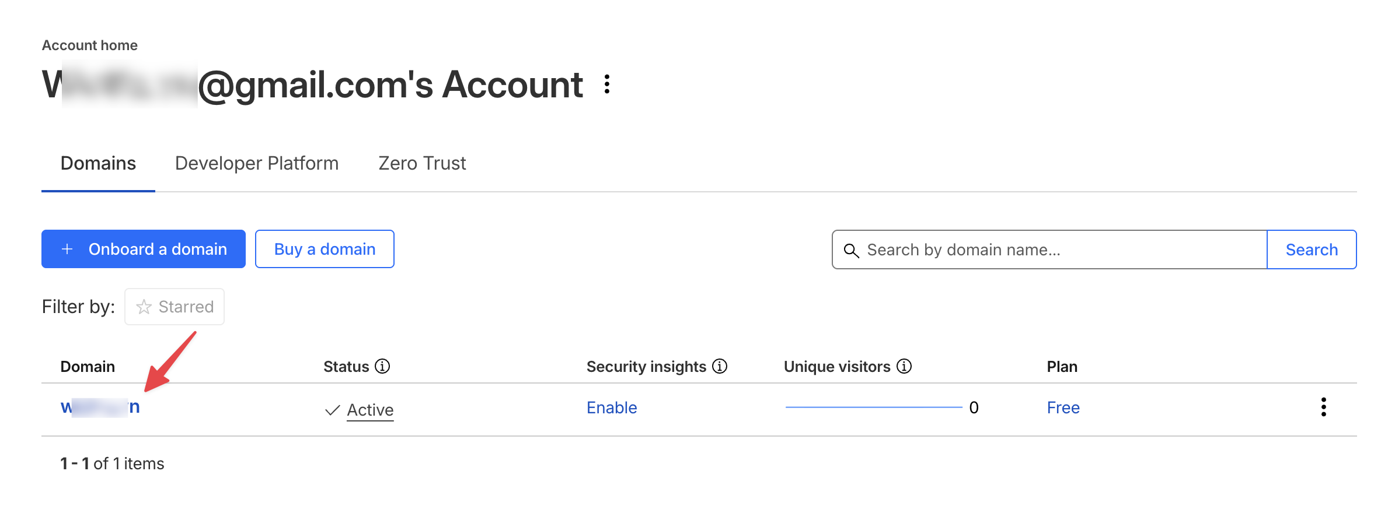1381x506 pixels.
Task: Click the domain name link in the table
Action: tap(99, 407)
